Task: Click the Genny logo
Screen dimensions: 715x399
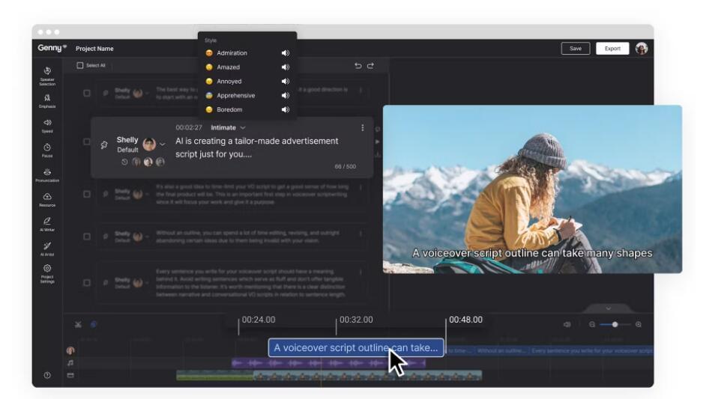Action: (52, 48)
